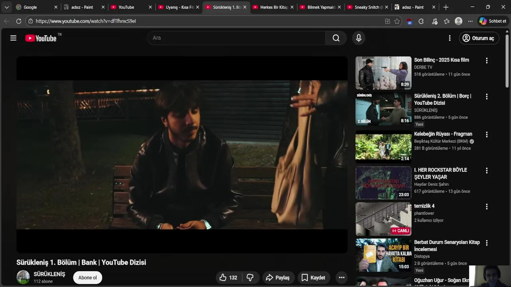Open options for HER ROCKSTAR BÖYLE video
The image size is (511, 287).
coord(486,171)
